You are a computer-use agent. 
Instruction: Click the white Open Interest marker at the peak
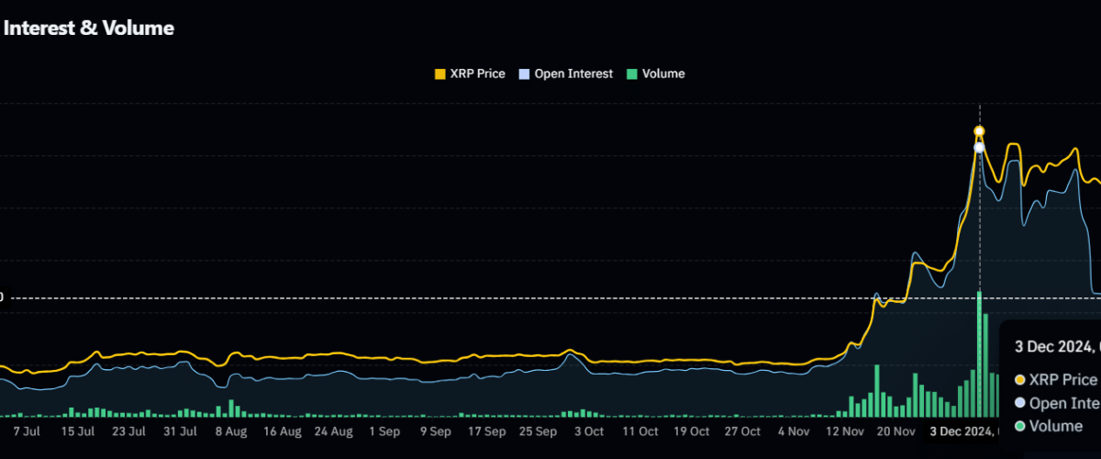tap(979, 147)
